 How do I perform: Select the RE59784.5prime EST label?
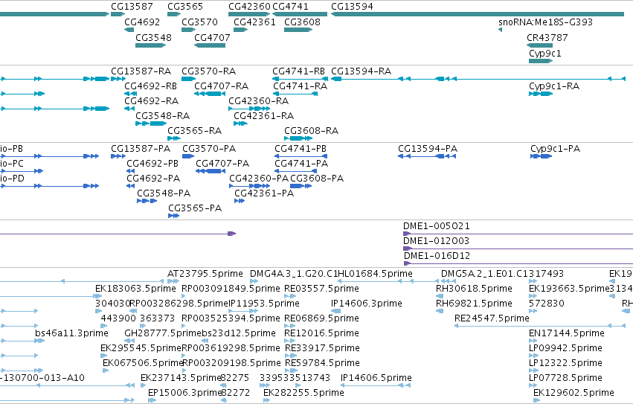tap(322, 364)
